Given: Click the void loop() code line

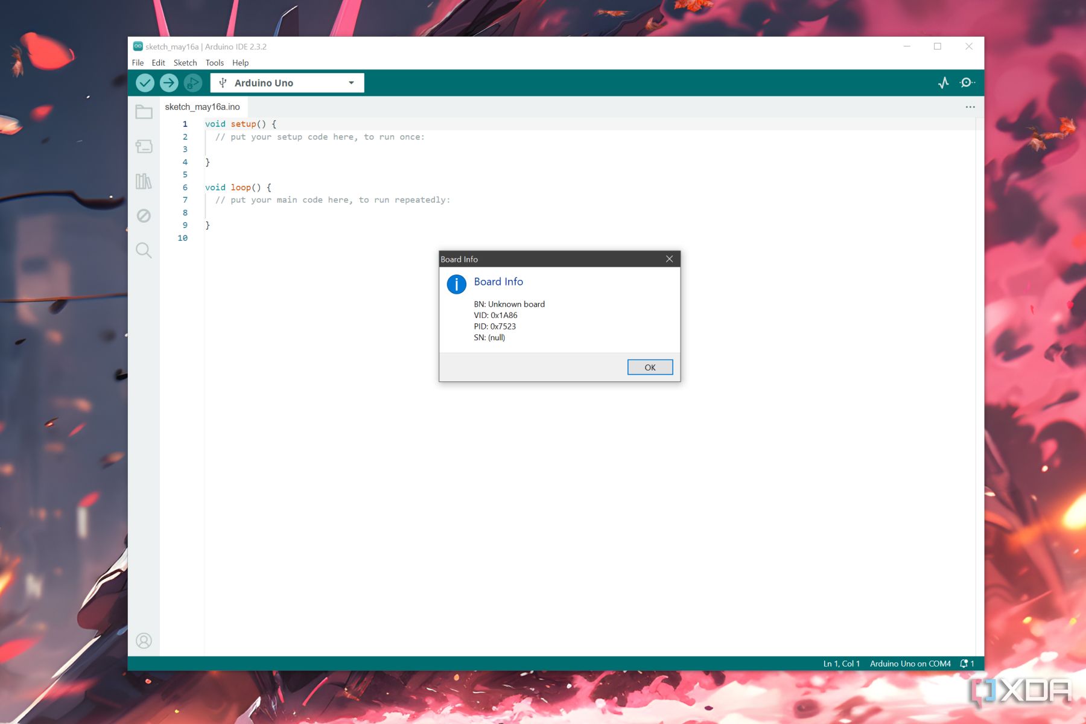Looking at the screenshot, I should tap(238, 187).
